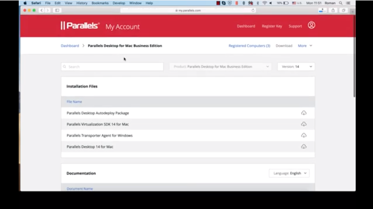Screen dimensions: 373x209
Task: Click the volume icon in menu bar
Action: (271, 3)
